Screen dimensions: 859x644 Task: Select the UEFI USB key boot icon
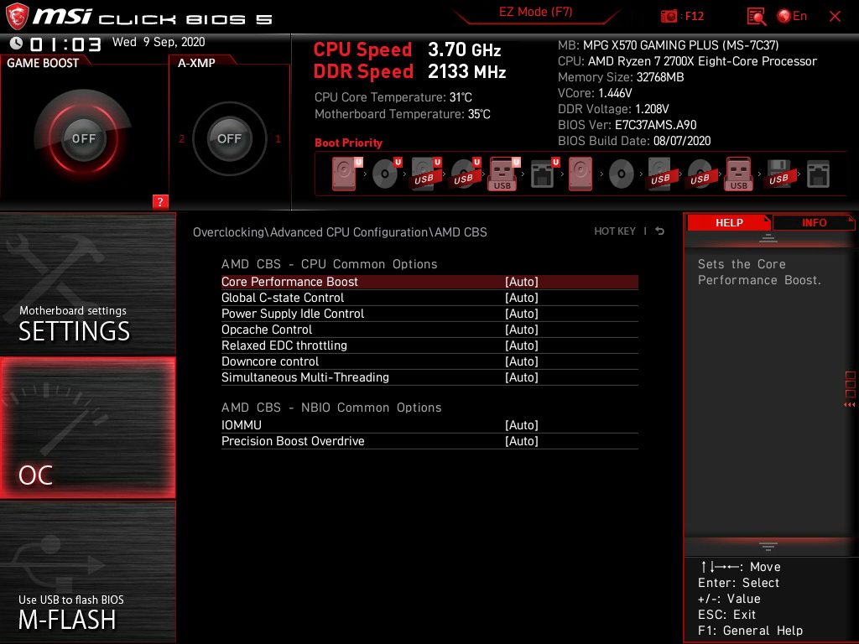pos(503,174)
